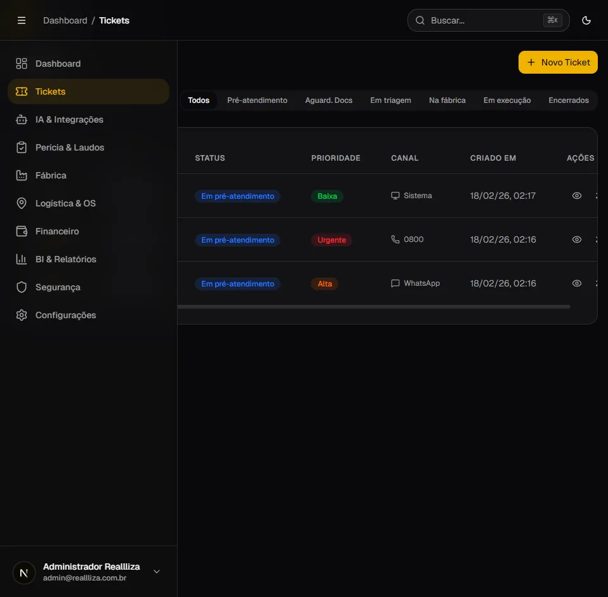Go to Dashboard via breadcrumb link
Screen dimensions: 608x597
(65, 20)
